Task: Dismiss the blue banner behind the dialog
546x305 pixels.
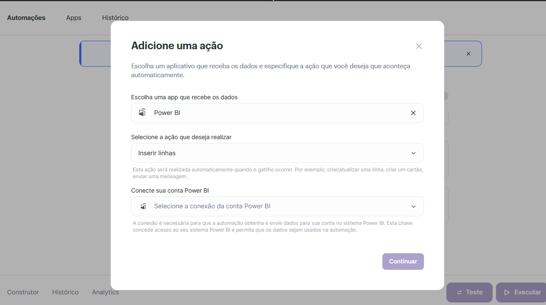Action: (x=468, y=54)
